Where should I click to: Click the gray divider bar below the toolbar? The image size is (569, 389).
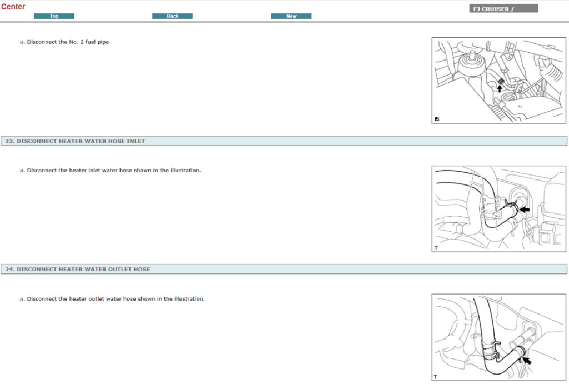(x=284, y=22)
